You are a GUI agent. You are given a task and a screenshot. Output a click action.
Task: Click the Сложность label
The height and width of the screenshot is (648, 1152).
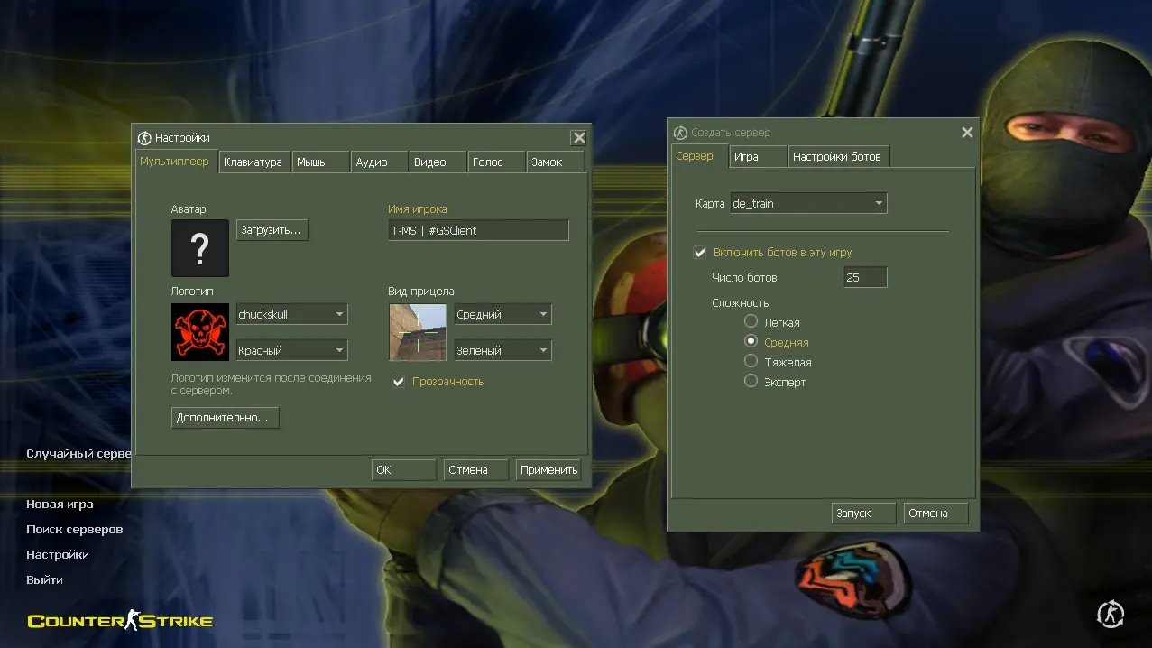point(741,303)
